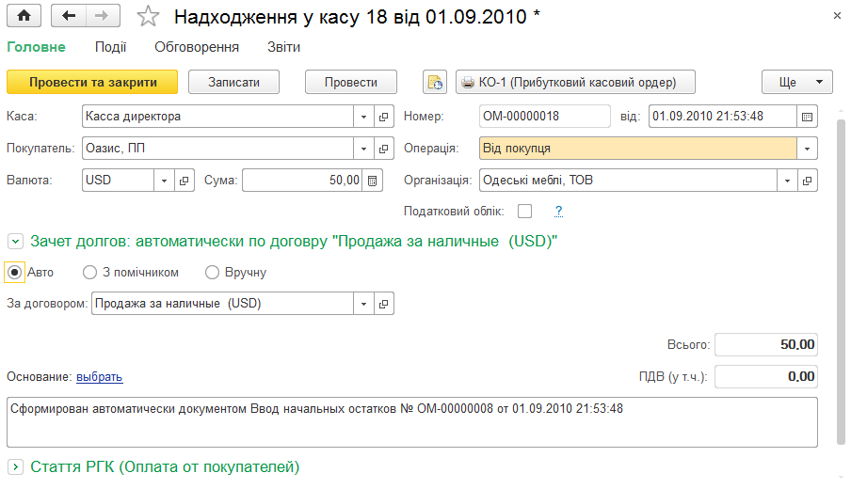The image size is (851, 489).
Task: Navigate forward with the right arrow
Action: coord(102,16)
